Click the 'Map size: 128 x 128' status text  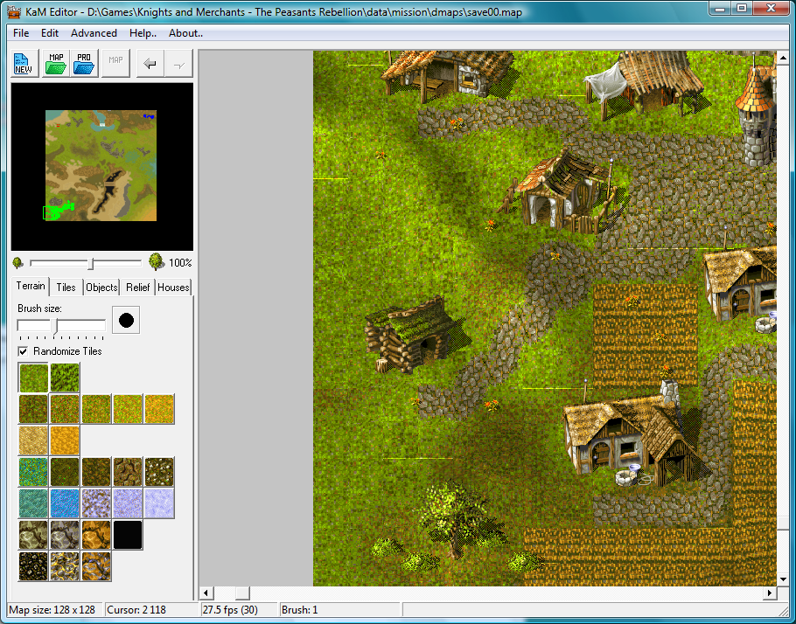(52, 610)
